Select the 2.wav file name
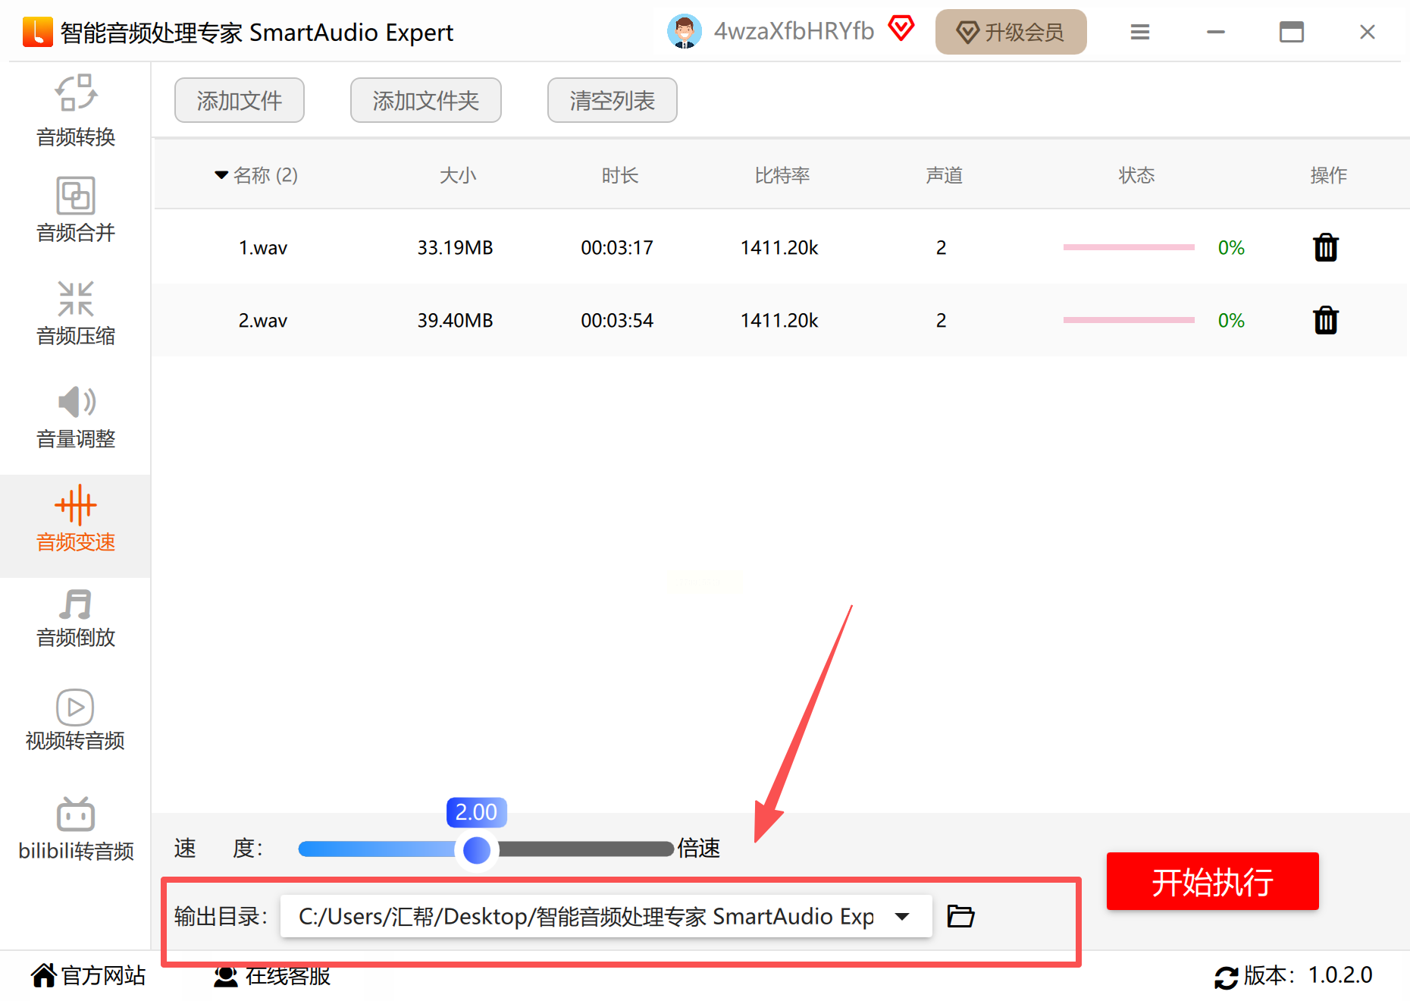Image resolution: width=1410 pixels, height=1001 pixels. click(x=263, y=320)
